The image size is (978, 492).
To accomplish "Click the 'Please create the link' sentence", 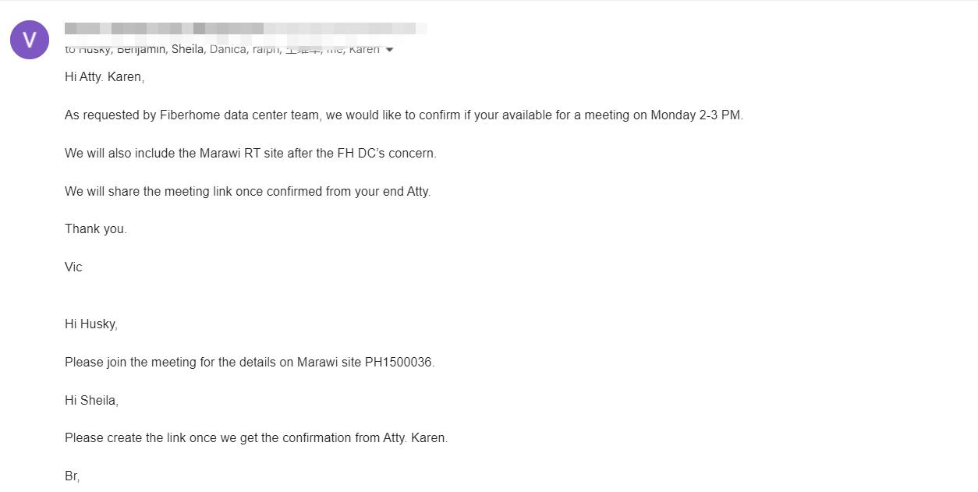I will click(256, 438).
